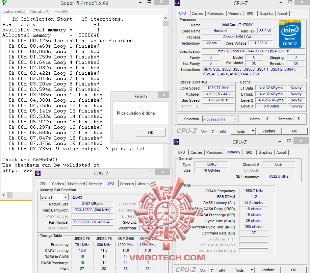This screenshot has width=310, height=273.
Task: Click Tools button in bottom-right CPU-Z window
Action: (239, 270)
